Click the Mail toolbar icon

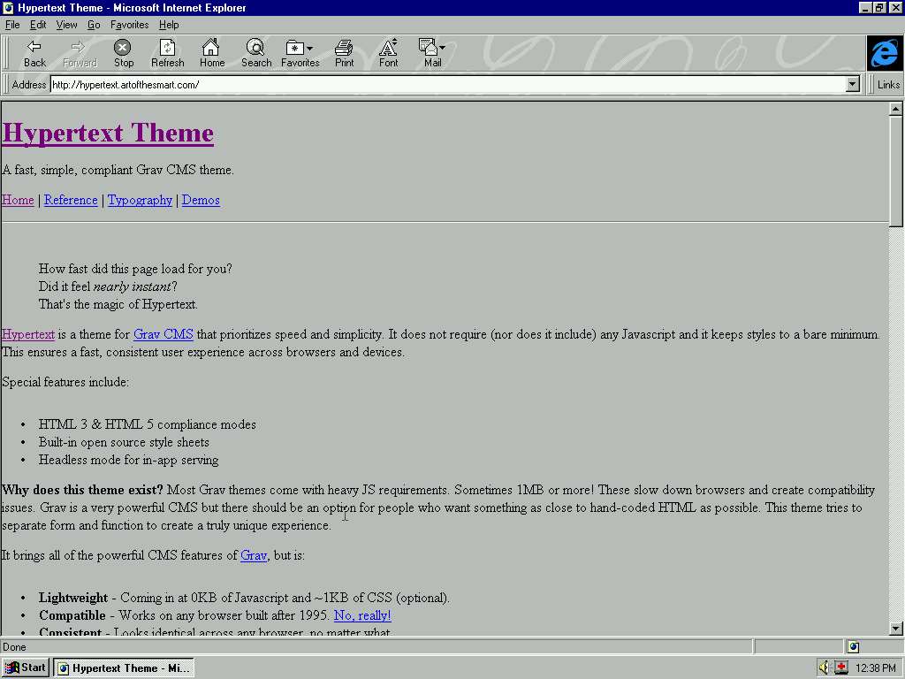pyautogui.click(x=431, y=53)
